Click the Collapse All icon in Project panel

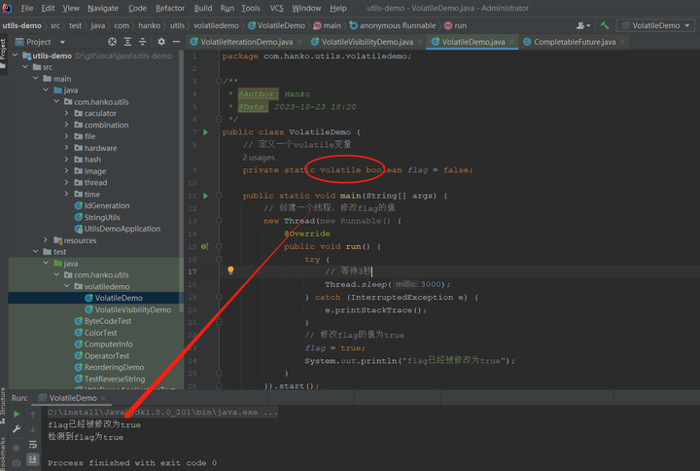tap(142, 42)
